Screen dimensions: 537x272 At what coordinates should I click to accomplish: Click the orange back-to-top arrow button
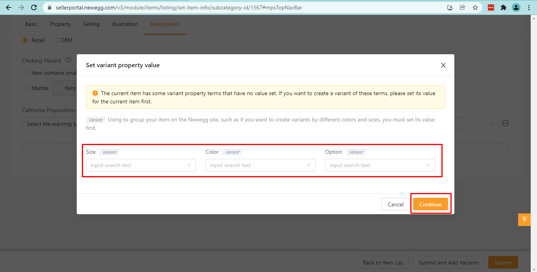524,220
